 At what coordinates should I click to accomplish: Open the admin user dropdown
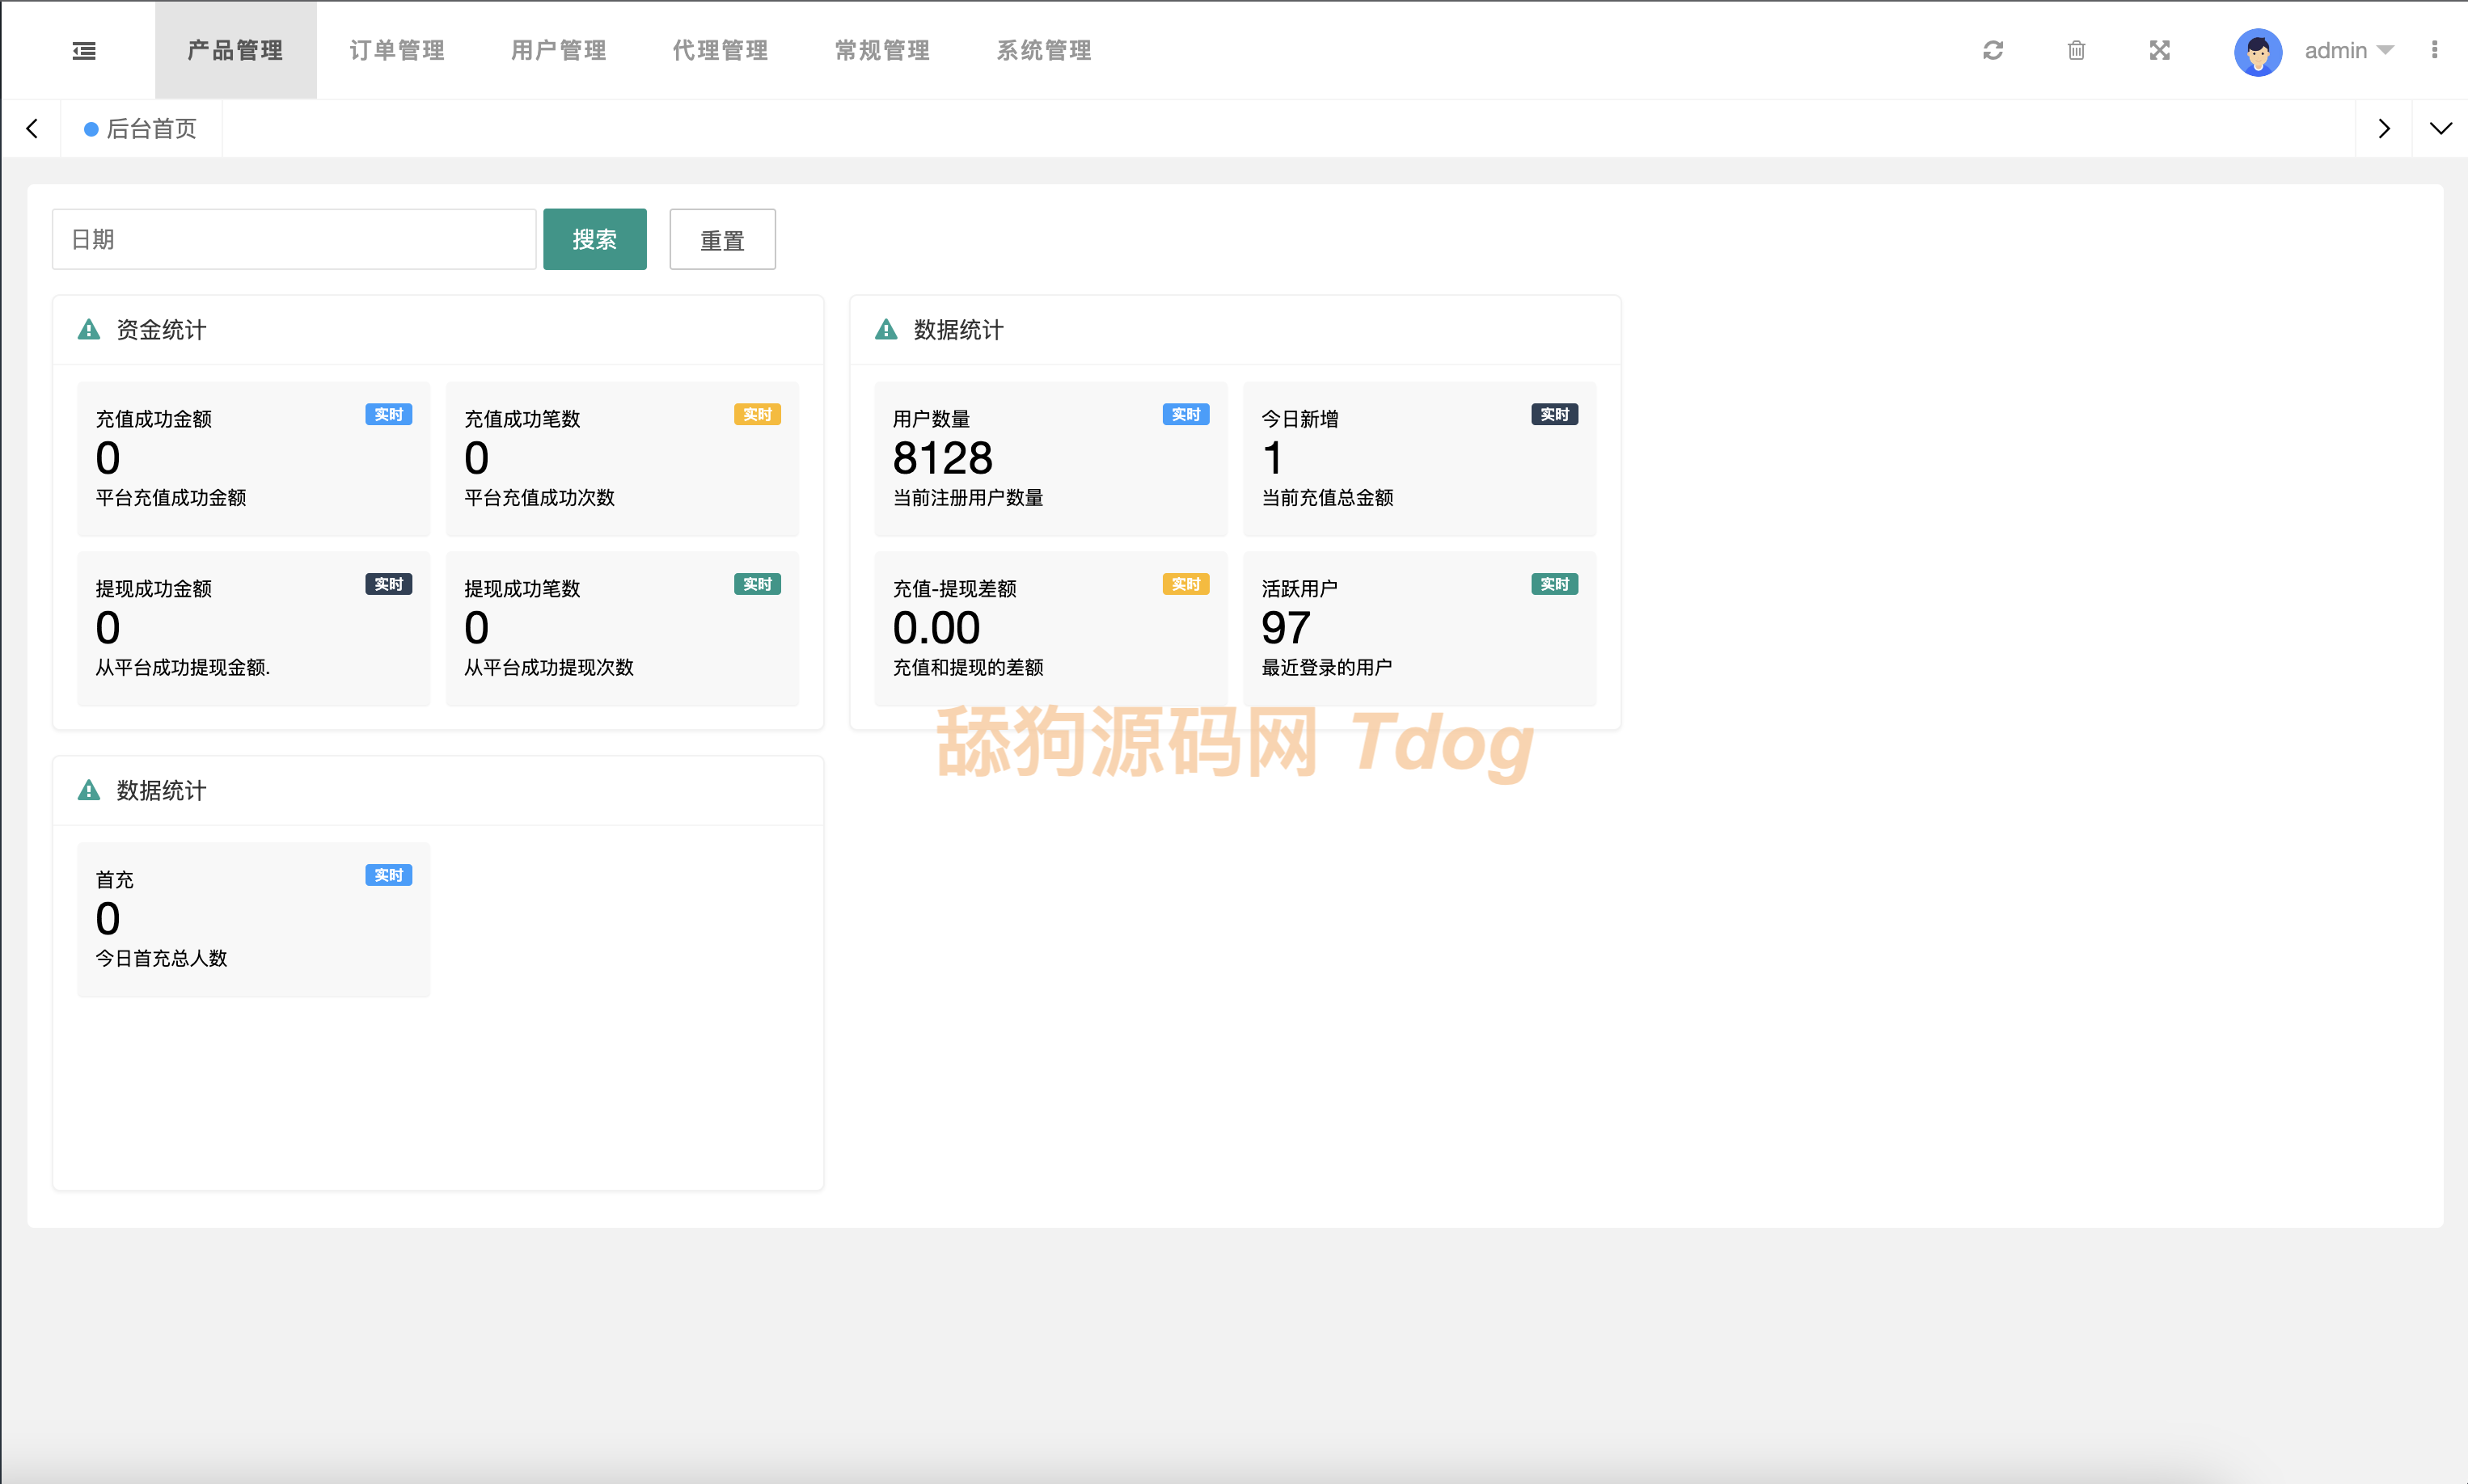point(2347,50)
